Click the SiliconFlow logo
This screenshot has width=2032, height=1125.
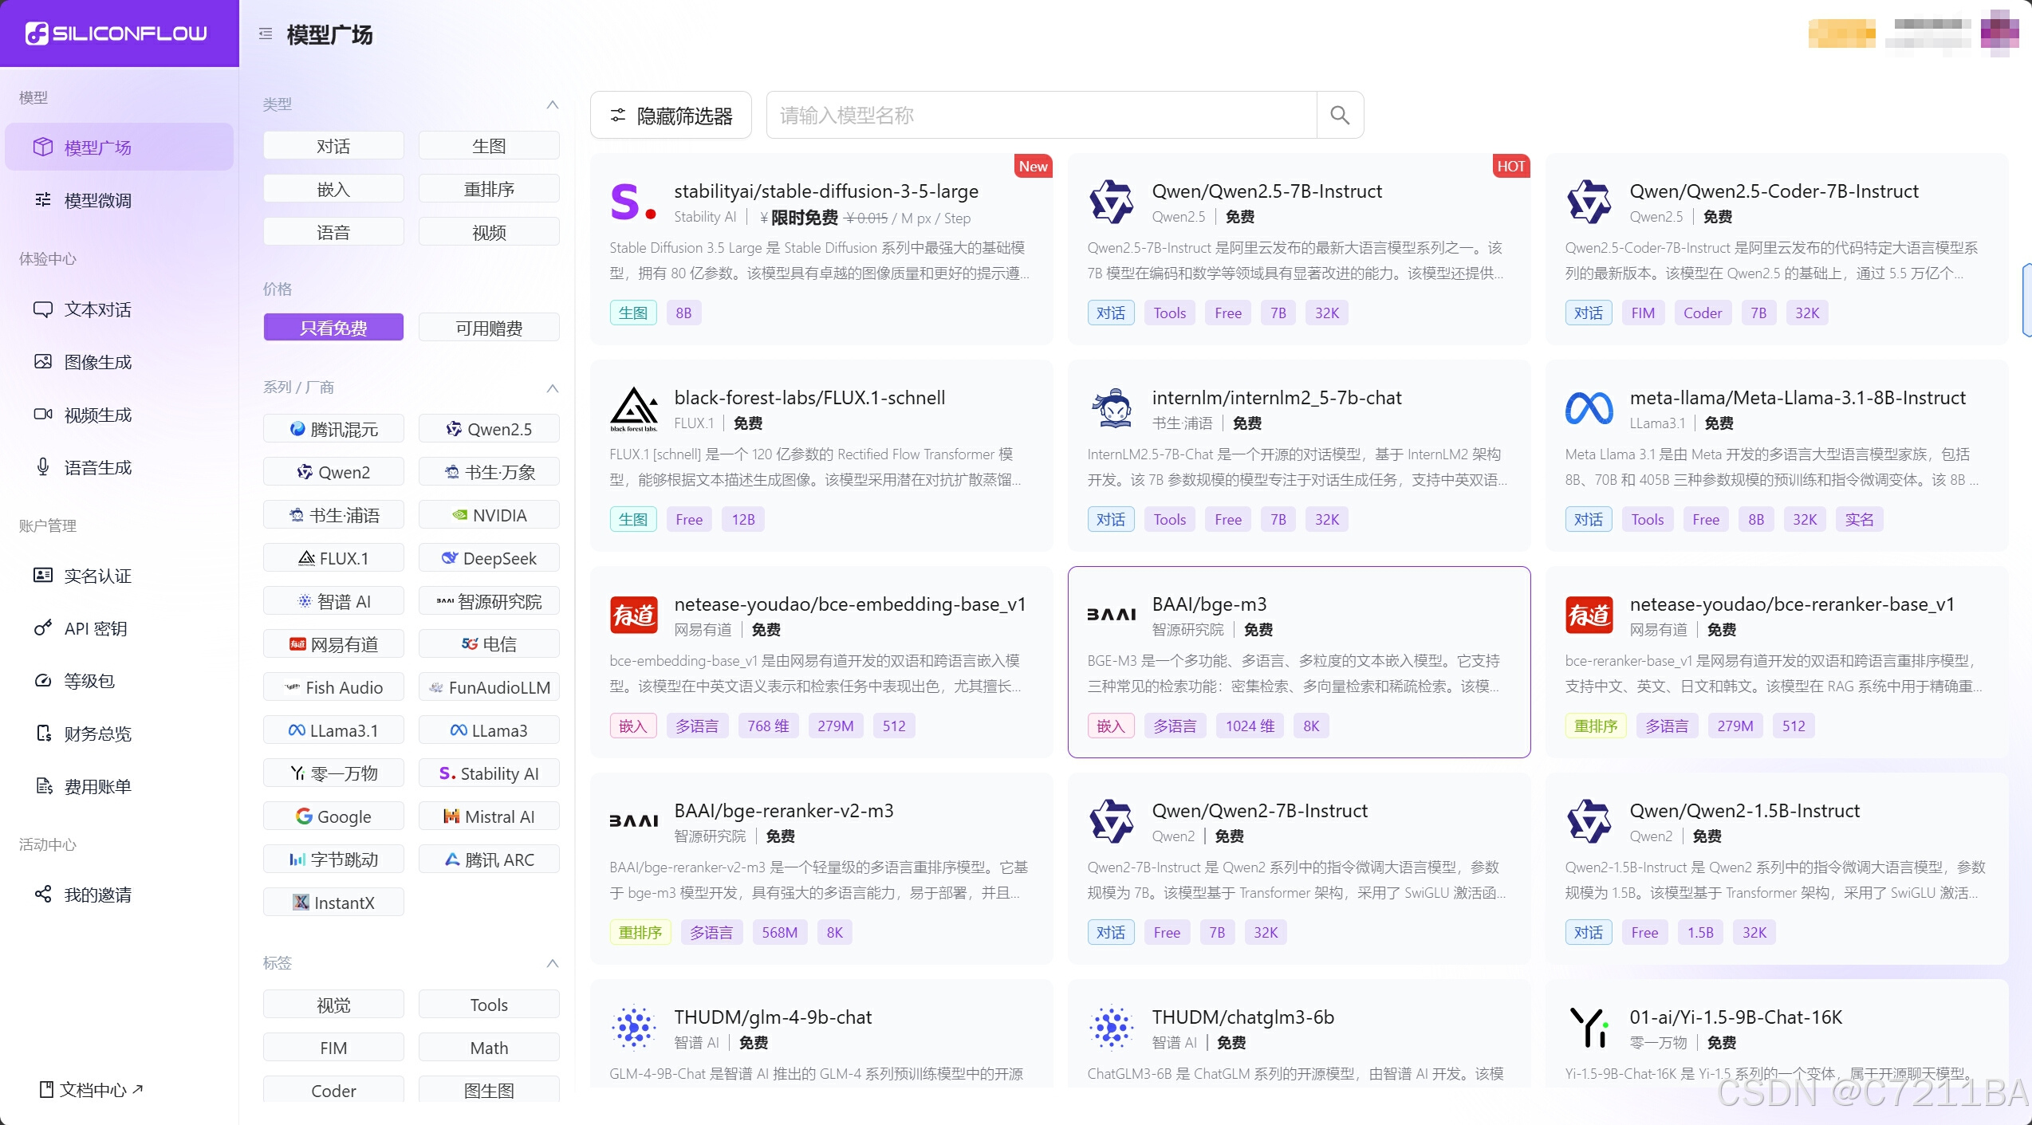tap(116, 33)
